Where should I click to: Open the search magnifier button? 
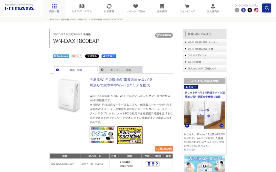(x=266, y=8)
